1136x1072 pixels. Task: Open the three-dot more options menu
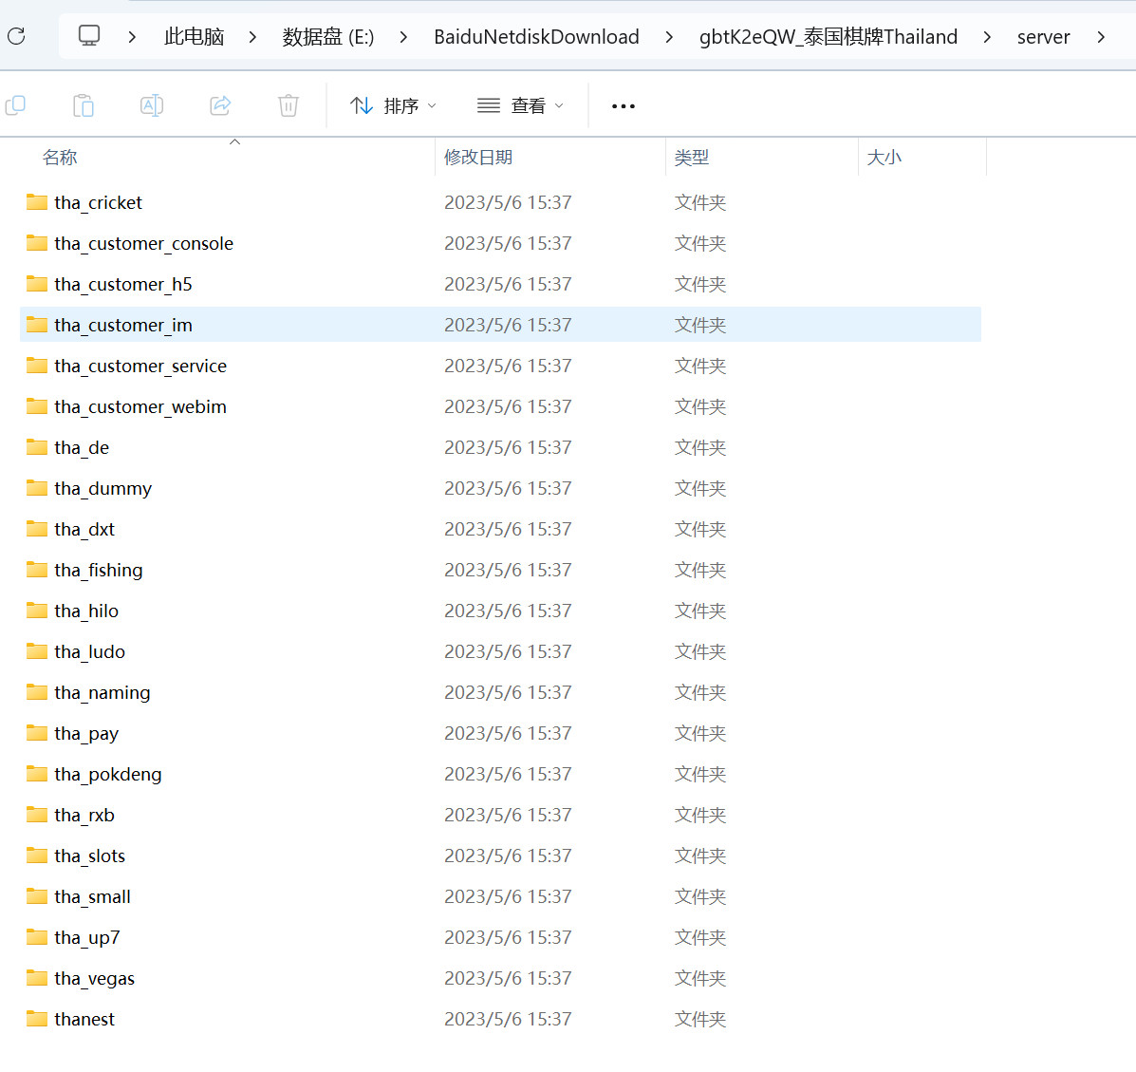click(x=624, y=106)
